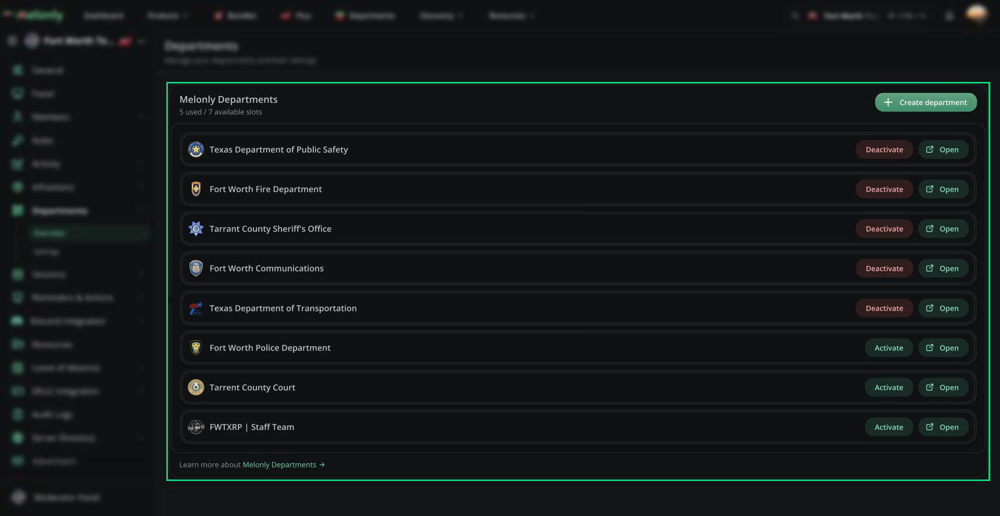Deactivate Texas Department of Public Safety
The width and height of the screenshot is (1000, 516).
(884, 150)
